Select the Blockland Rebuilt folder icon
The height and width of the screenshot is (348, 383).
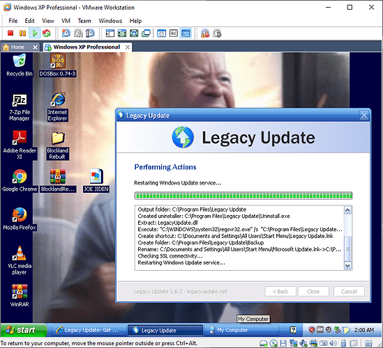tap(58, 145)
